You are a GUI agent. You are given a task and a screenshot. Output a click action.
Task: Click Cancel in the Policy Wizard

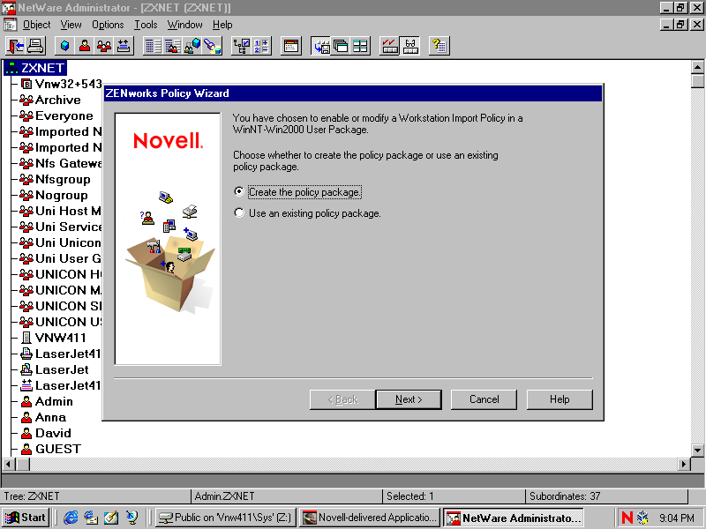[484, 399]
